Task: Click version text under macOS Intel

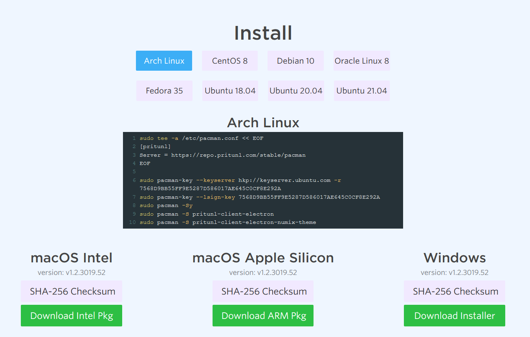Action: coord(72,273)
